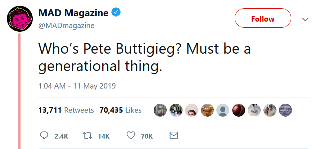Click the blue verified badge

(x=116, y=13)
